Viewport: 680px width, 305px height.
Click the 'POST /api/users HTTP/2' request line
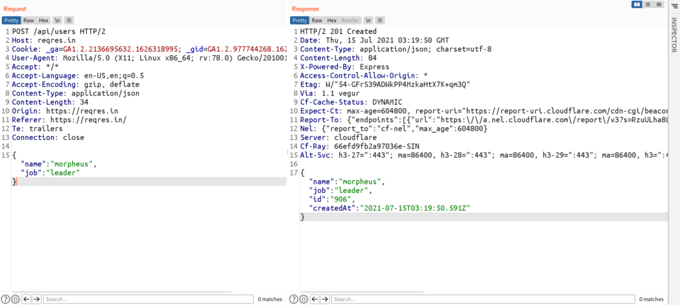[58, 31]
